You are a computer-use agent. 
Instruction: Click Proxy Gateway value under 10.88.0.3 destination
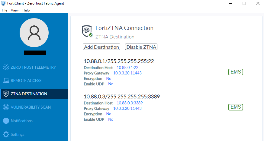127,108
